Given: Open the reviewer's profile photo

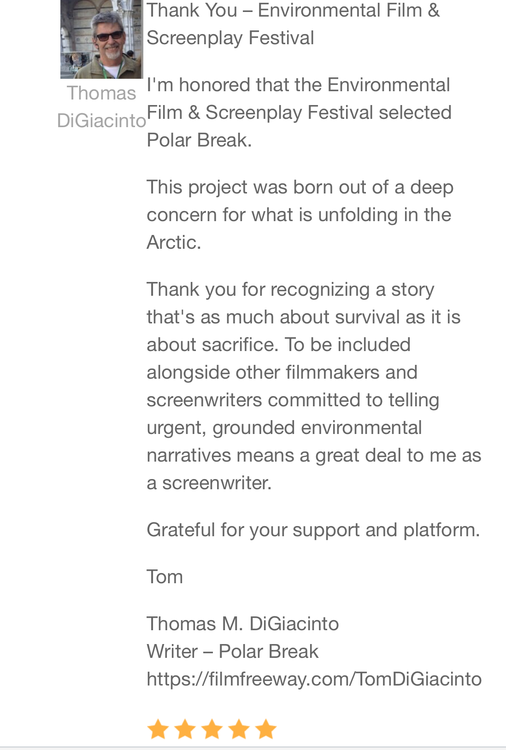Looking at the screenshot, I should (101, 39).
